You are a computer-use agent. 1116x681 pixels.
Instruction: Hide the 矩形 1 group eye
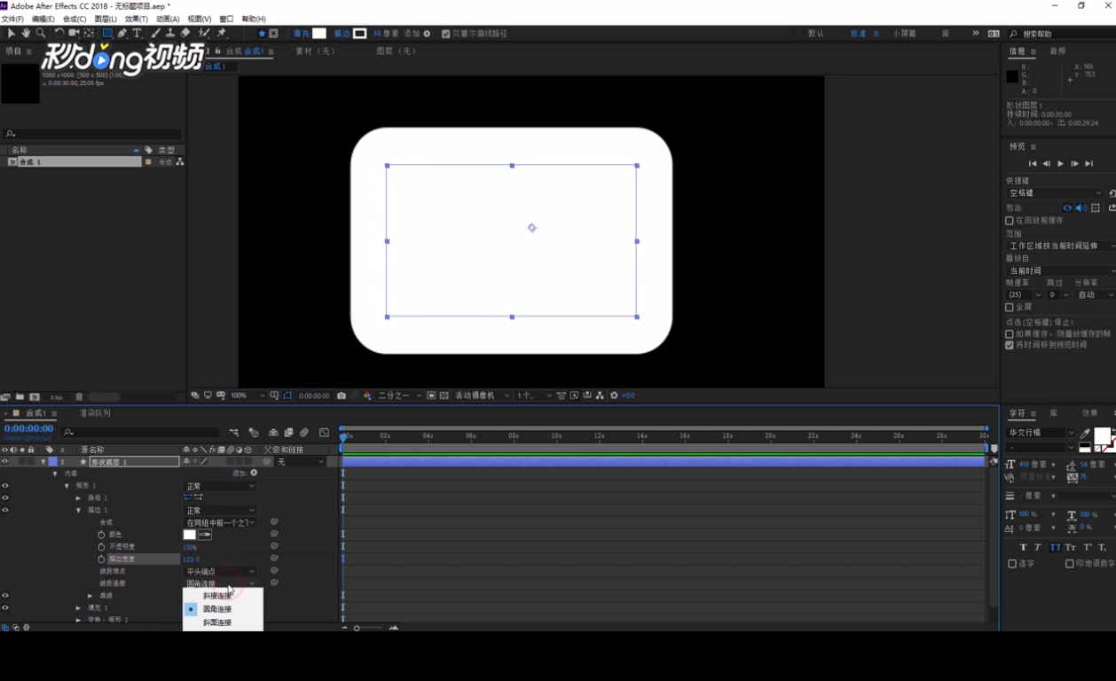point(5,486)
